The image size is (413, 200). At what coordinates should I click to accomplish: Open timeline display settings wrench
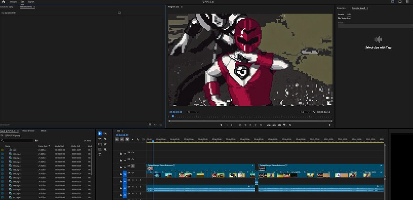click(138, 140)
